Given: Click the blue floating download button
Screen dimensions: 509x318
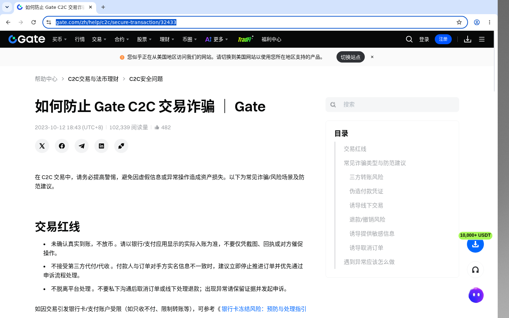Looking at the screenshot, I should pyautogui.click(x=475, y=244).
